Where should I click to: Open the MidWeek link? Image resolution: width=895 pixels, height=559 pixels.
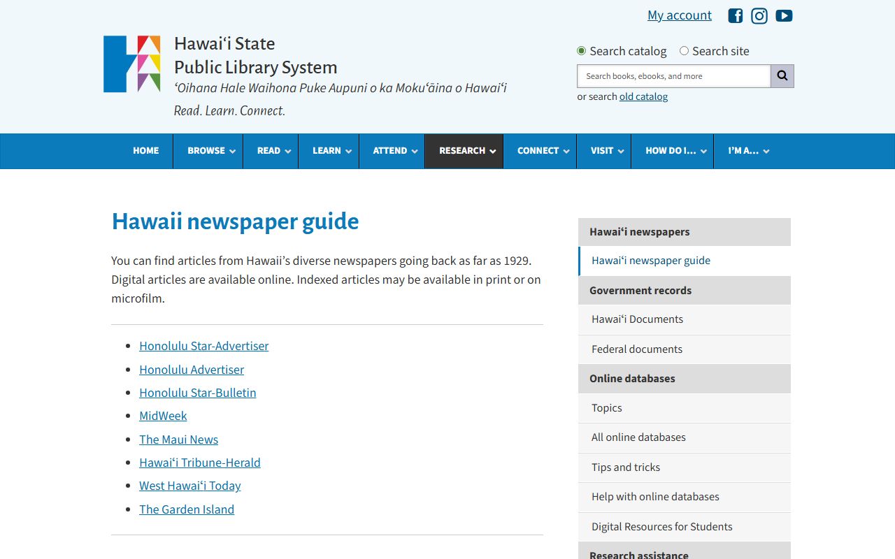pyautogui.click(x=163, y=416)
